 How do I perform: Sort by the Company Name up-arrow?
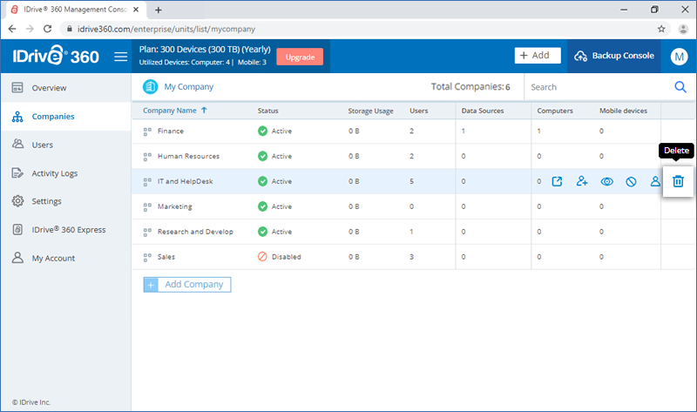(x=204, y=111)
